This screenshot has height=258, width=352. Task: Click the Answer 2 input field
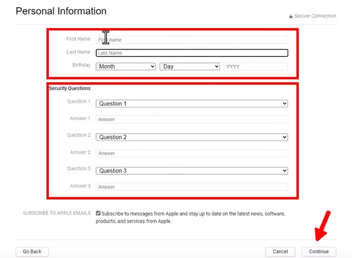point(192,153)
